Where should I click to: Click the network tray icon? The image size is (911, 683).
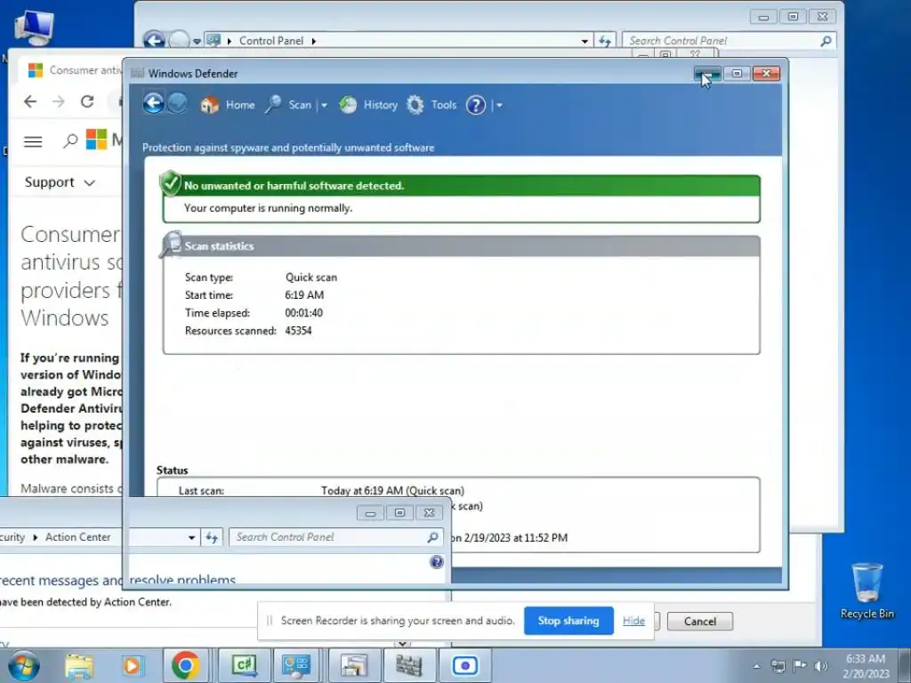pyautogui.click(x=778, y=666)
